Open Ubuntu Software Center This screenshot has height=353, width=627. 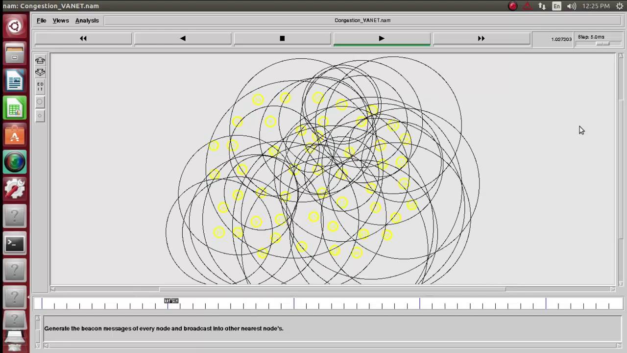15,134
